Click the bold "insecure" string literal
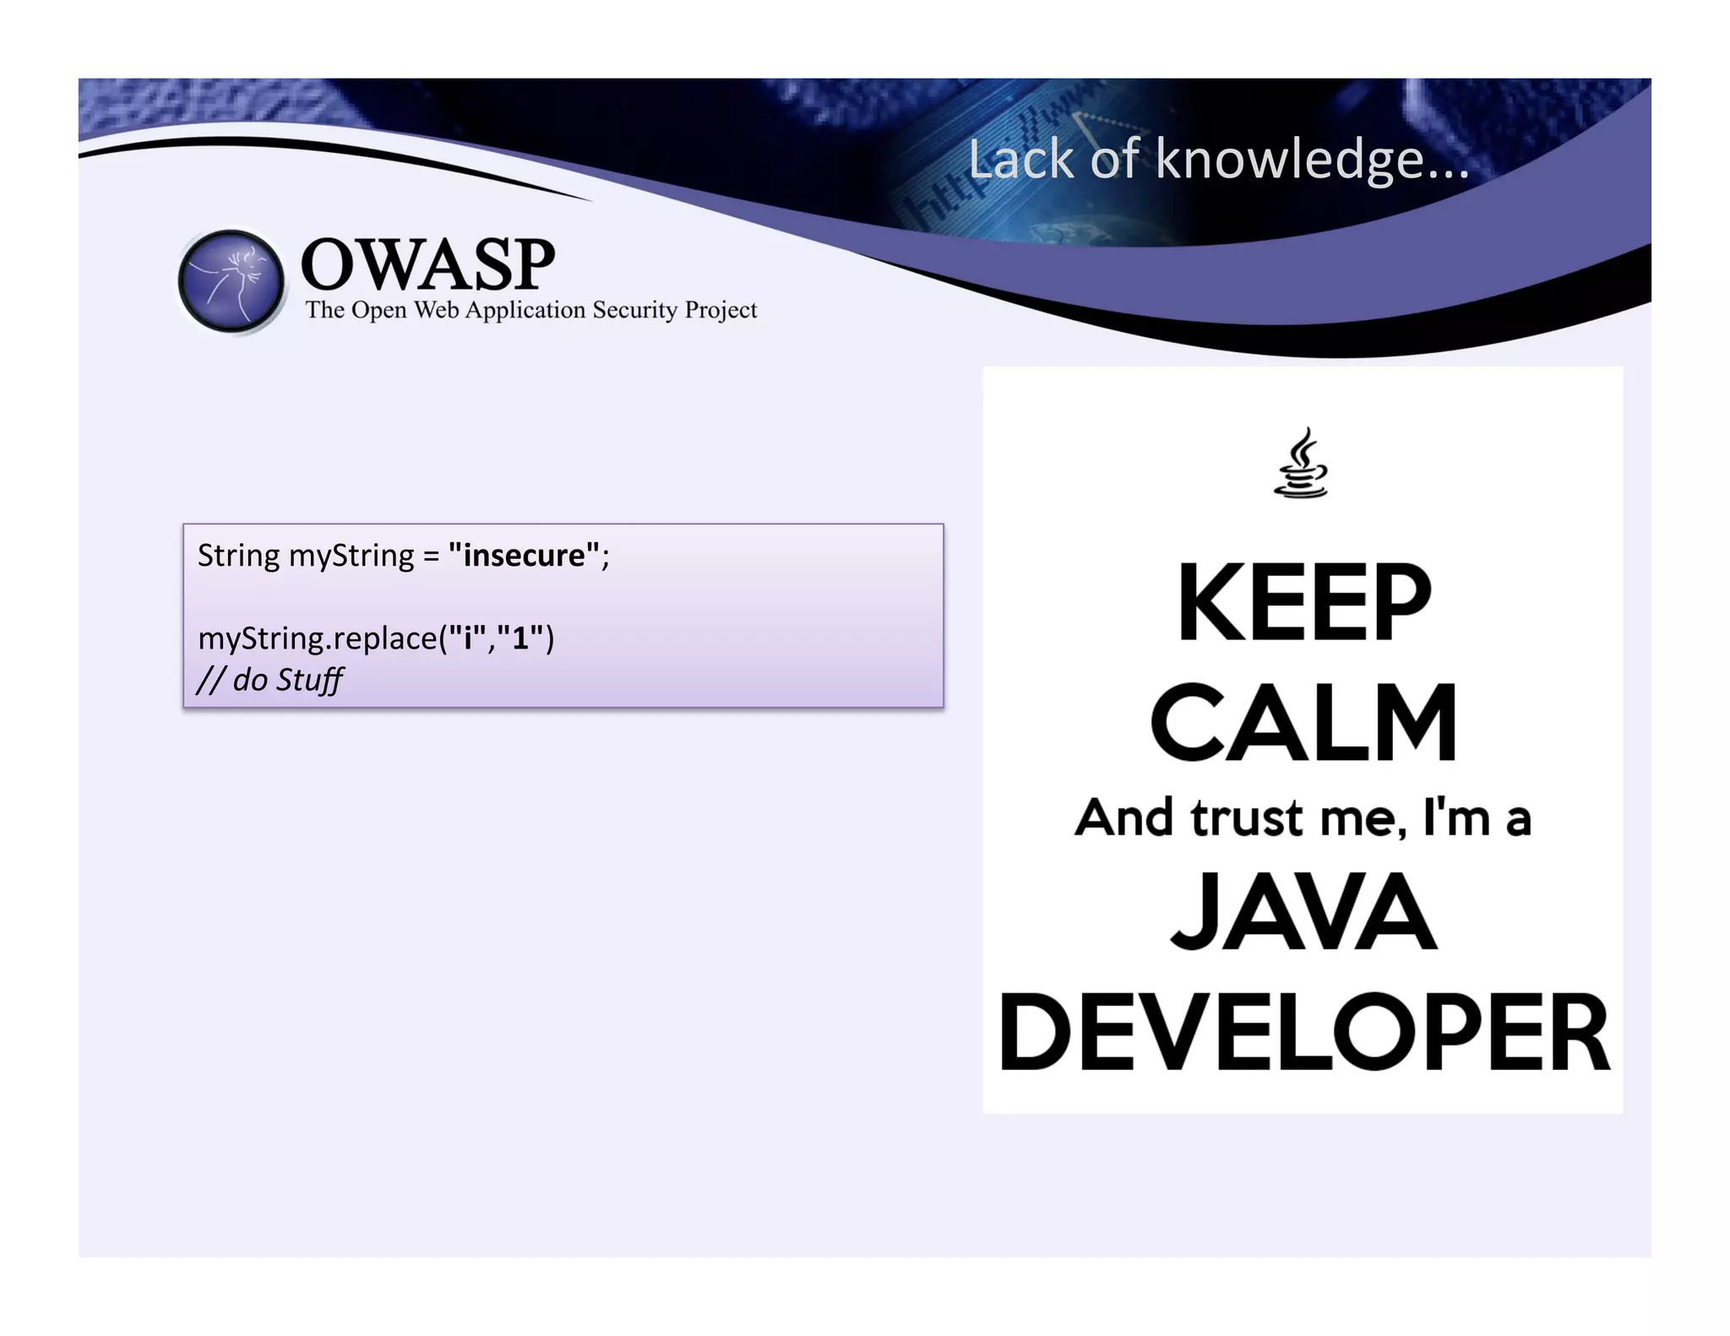The image size is (1730, 1336). (x=525, y=556)
